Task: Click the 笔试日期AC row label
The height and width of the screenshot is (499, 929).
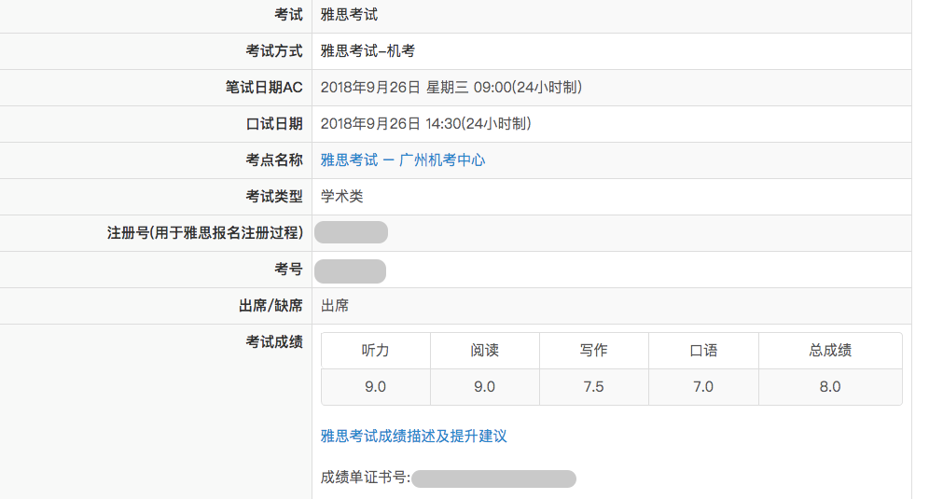Action: (x=264, y=88)
